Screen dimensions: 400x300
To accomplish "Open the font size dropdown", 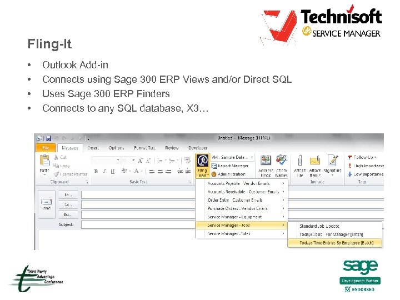I will (x=133, y=160).
